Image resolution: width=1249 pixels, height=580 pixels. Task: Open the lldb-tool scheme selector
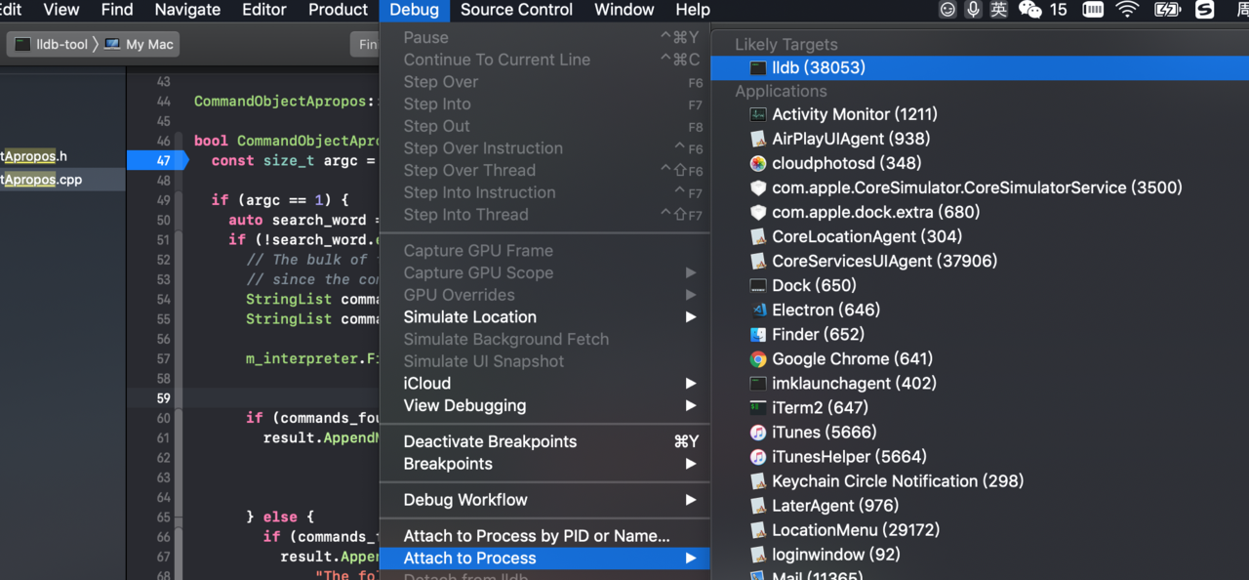[53, 44]
